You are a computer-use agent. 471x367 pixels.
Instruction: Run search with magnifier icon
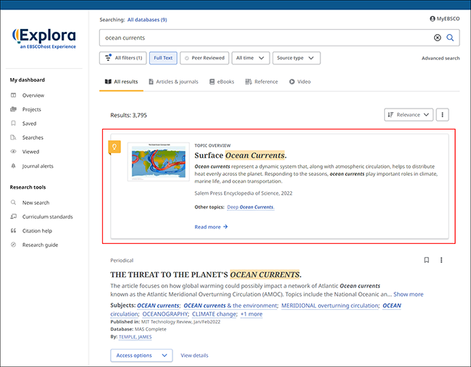(450, 38)
